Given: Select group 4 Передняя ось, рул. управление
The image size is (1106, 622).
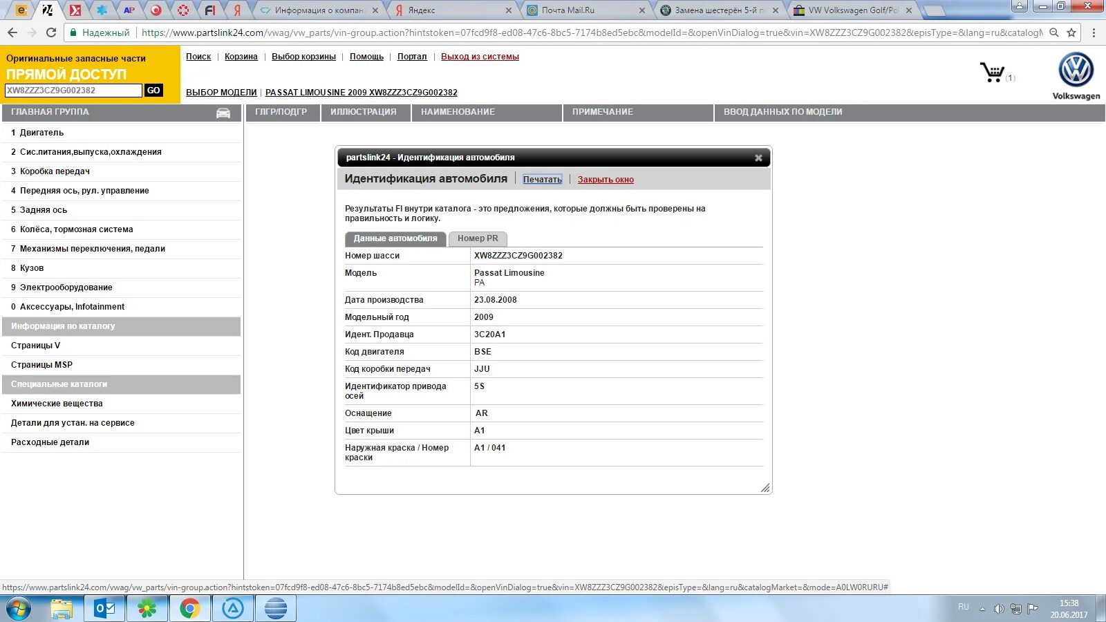Looking at the screenshot, I should tap(122, 191).
